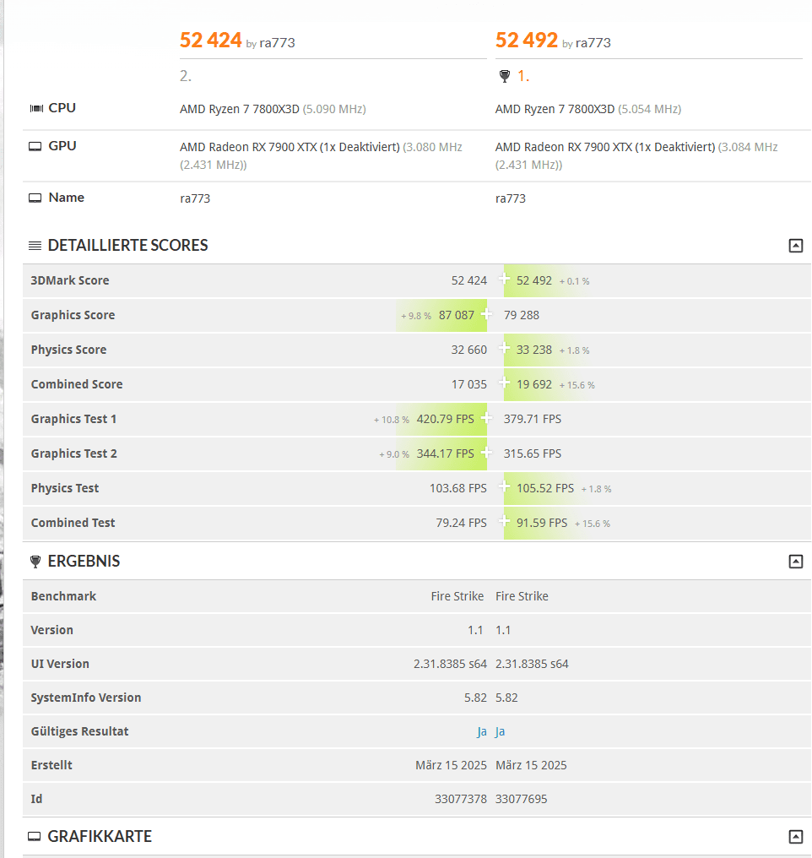Click the Combined Score value 19 692
The width and height of the screenshot is (812, 858).
coord(534,385)
